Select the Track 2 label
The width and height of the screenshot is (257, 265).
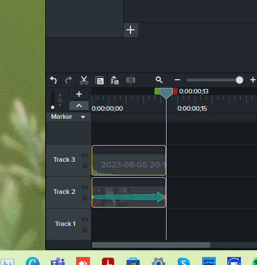click(64, 192)
